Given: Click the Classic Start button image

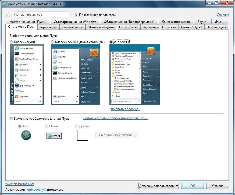Looking at the screenshot, I should (x=54, y=136).
